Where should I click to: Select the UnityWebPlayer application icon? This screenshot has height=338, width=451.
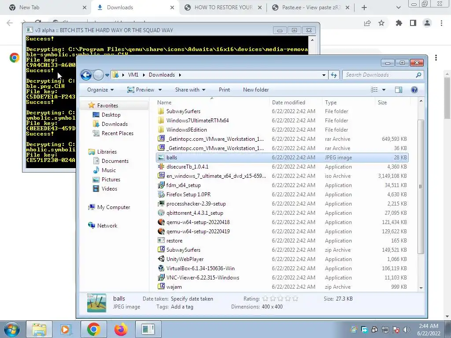(161, 259)
